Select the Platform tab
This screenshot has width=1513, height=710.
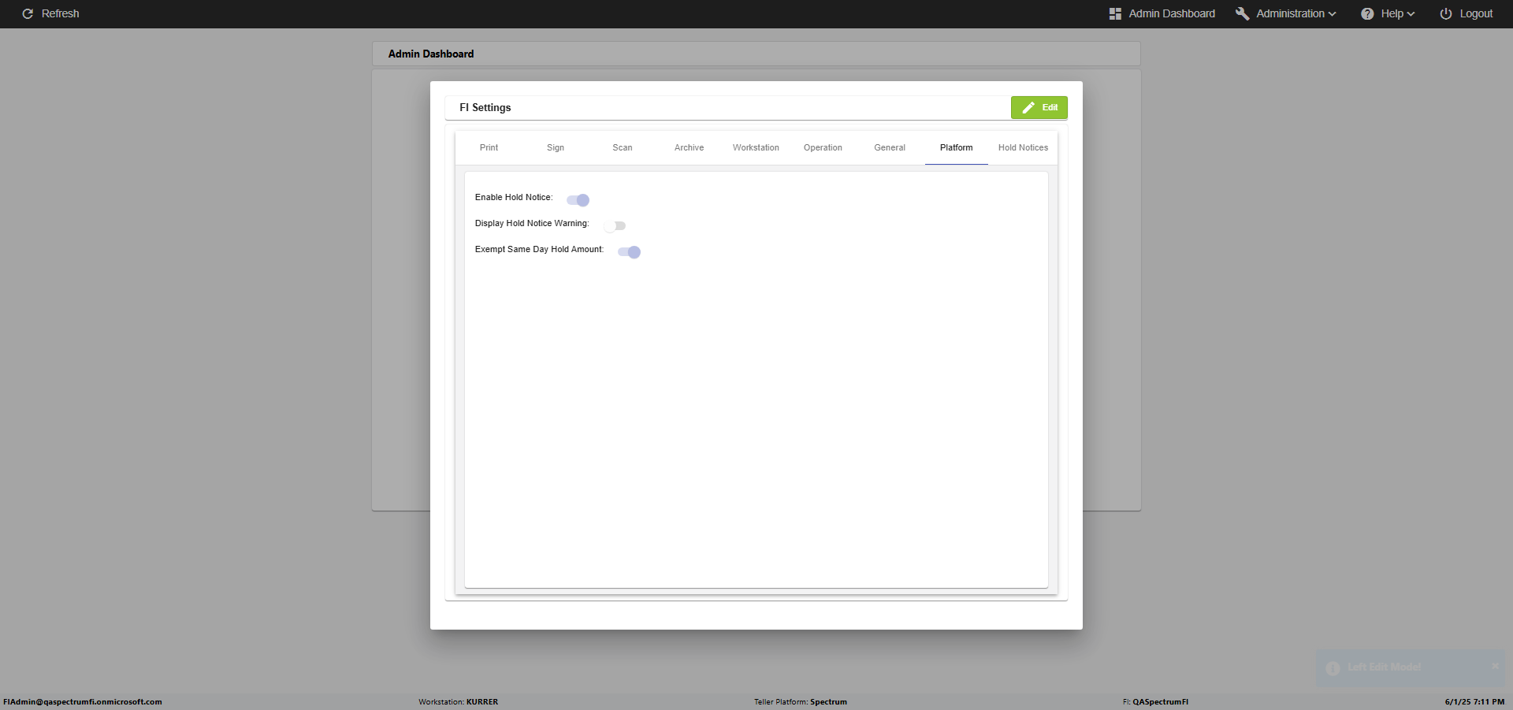[x=957, y=148]
